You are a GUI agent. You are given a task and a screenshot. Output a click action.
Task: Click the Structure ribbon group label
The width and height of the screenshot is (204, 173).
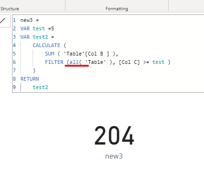click(x=10, y=9)
